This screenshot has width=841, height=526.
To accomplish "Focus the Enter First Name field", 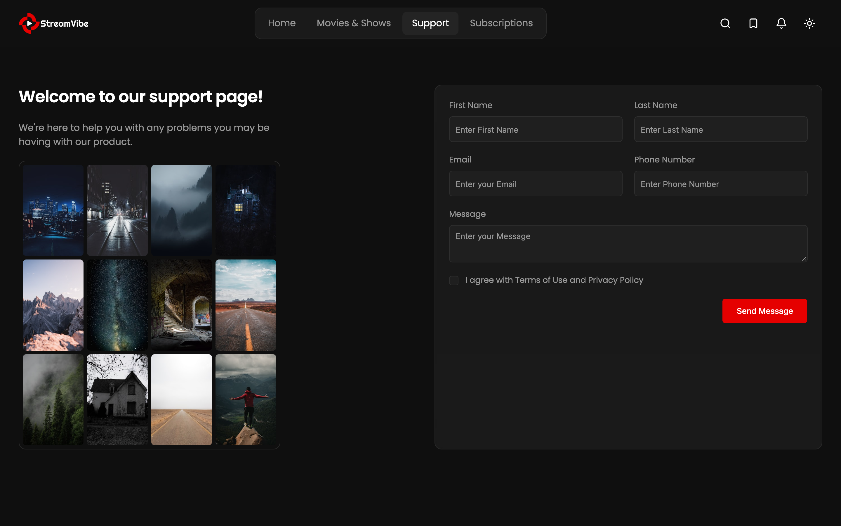I will click(x=536, y=129).
